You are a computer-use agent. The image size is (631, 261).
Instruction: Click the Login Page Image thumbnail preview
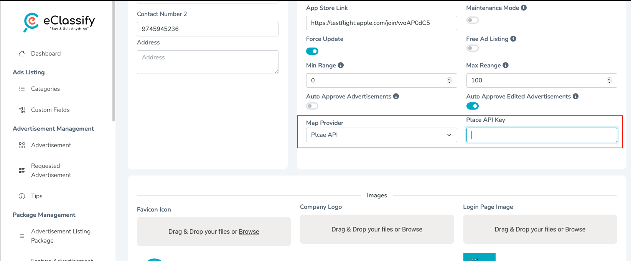479,257
